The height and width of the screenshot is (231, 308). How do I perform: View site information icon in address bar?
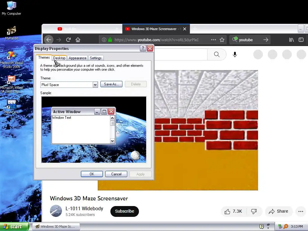coord(104,40)
